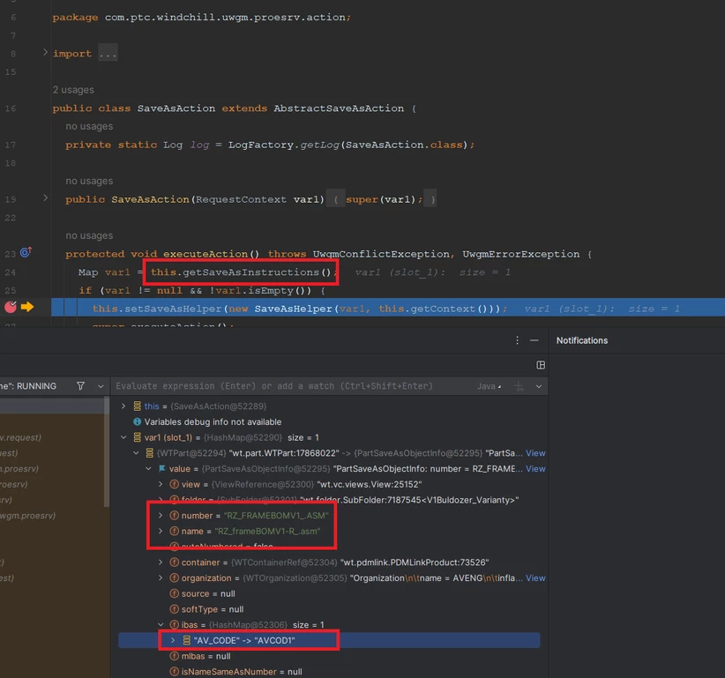
Task: Open the debug panel three-dot options menu
Action: (x=517, y=340)
